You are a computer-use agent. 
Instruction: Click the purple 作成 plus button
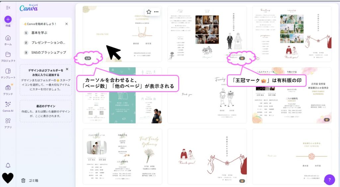8,19
